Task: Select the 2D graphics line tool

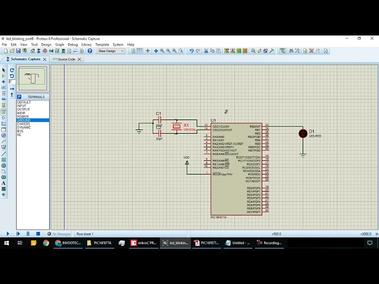Action: tap(4, 154)
